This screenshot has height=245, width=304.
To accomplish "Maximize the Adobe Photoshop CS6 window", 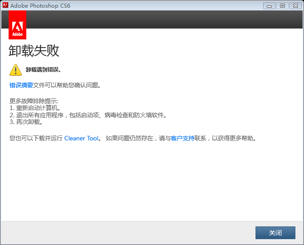I will point(282,6).
